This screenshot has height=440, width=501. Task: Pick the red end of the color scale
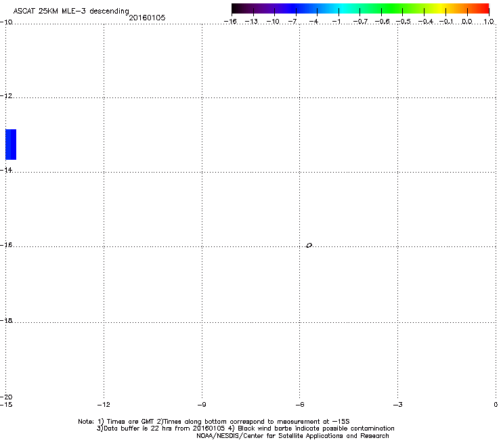[x=483, y=9]
